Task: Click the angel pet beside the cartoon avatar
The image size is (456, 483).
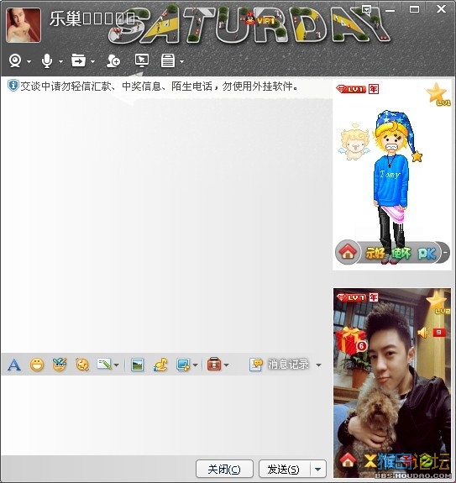Action: [354, 142]
